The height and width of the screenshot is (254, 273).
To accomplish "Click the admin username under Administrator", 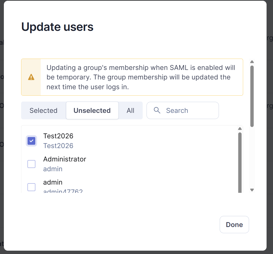I will point(53,169).
